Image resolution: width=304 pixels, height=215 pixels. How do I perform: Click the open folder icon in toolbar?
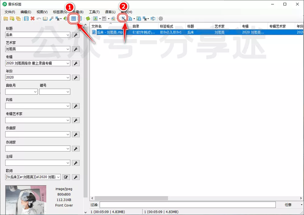coord(6,19)
